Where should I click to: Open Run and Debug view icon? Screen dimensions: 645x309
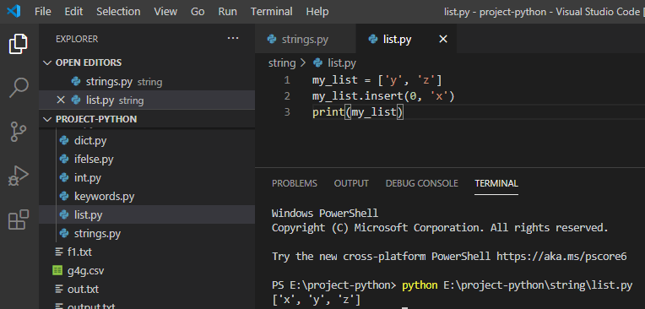[19, 176]
